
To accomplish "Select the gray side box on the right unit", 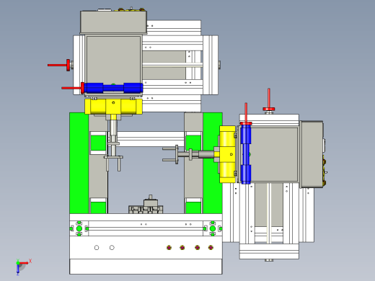I will (312, 154).
